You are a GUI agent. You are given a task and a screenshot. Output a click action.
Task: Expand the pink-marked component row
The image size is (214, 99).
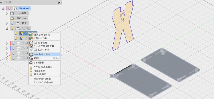tap(7, 54)
